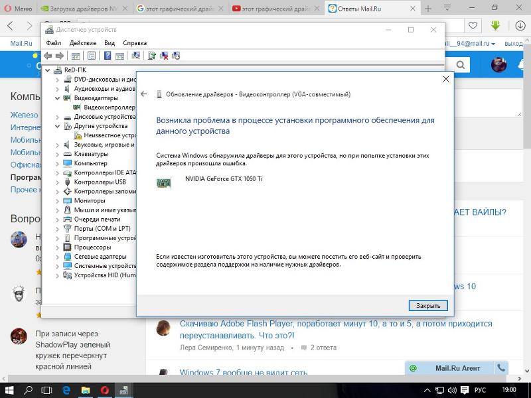Click the NVIDIA GeForce GTX 1050 Ti card icon
This screenshot has height=398, width=531.
pos(163,183)
